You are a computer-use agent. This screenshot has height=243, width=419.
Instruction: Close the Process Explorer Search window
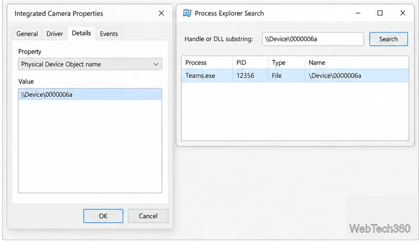coord(403,13)
